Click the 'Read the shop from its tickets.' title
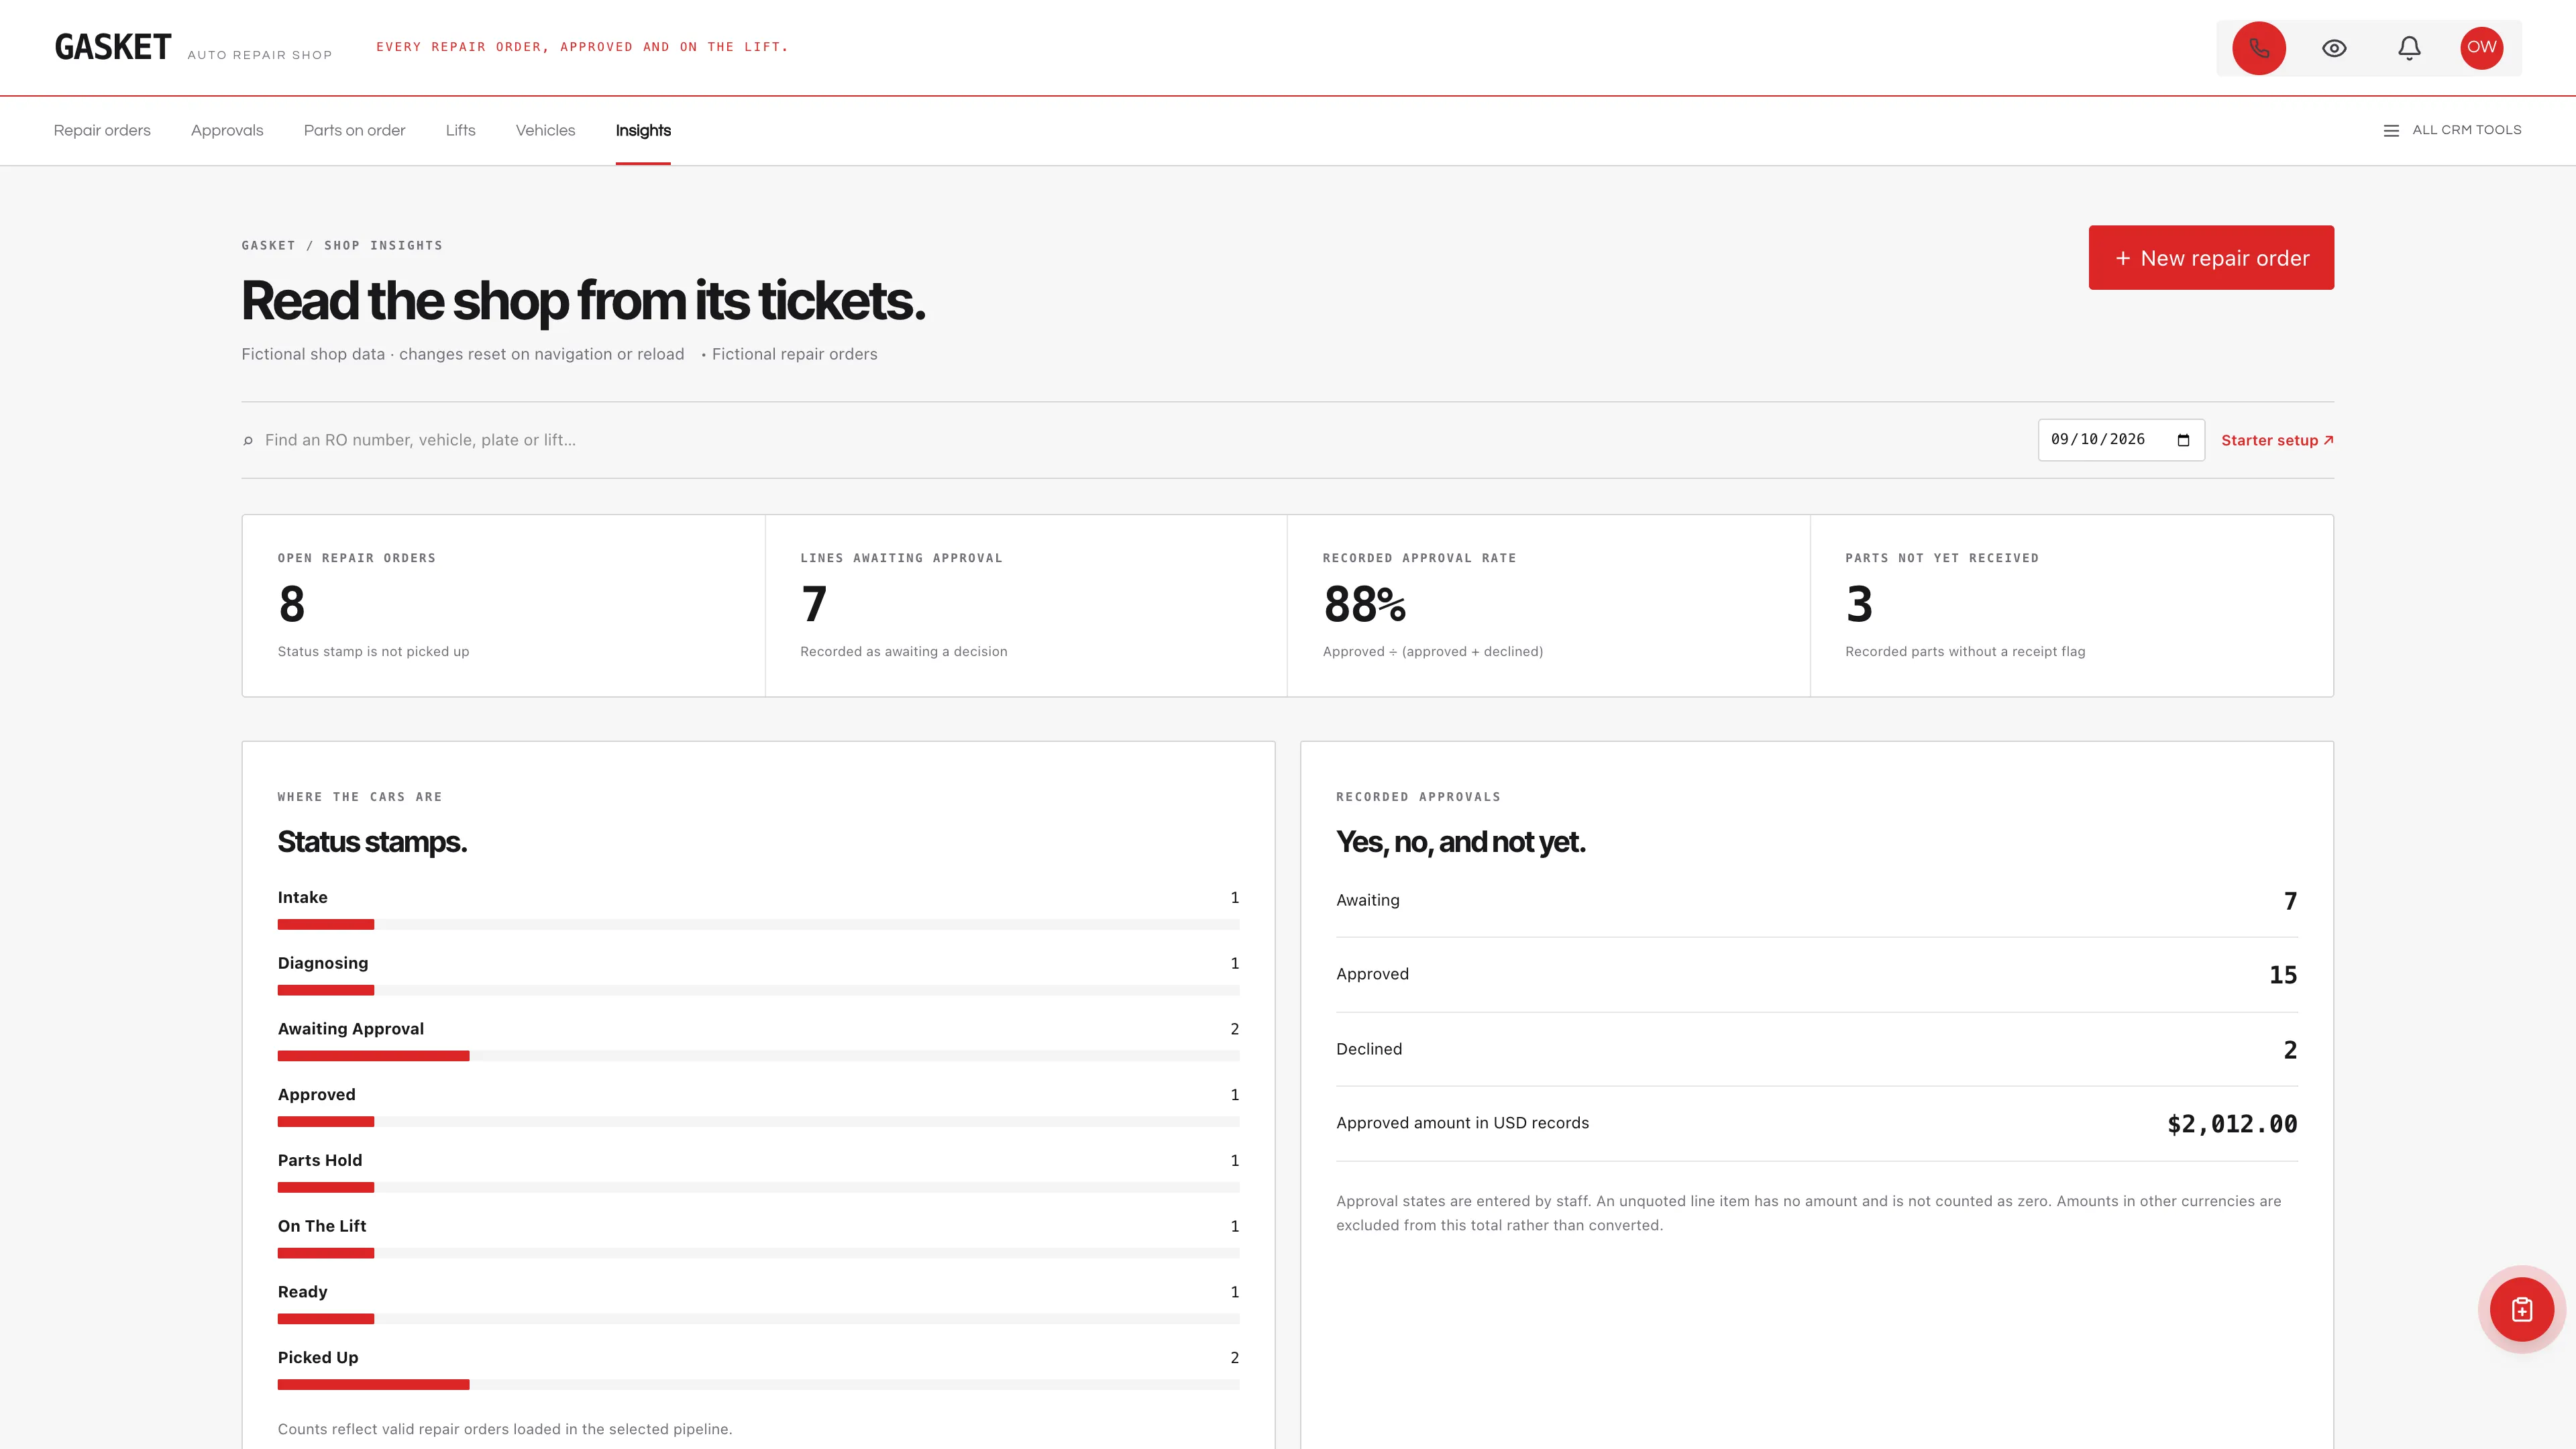Screen dimensions: 2576x1449 click(583, 301)
